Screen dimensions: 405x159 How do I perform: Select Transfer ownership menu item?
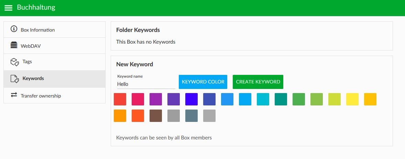pyautogui.click(x=41, y=96)
